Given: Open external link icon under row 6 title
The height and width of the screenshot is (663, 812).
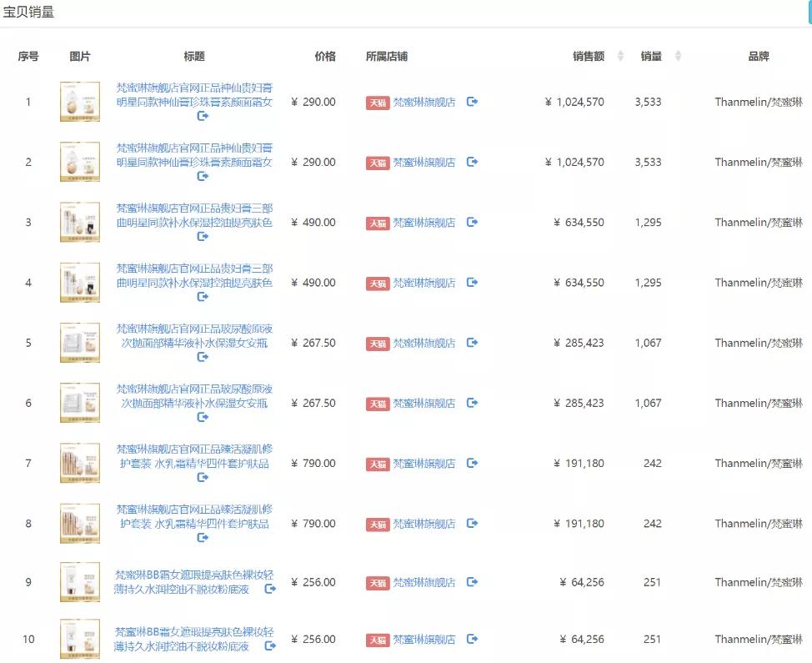Looking at the screenshot, I should (203, 417).
